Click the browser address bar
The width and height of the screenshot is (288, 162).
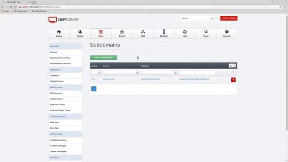coord(149,7)
